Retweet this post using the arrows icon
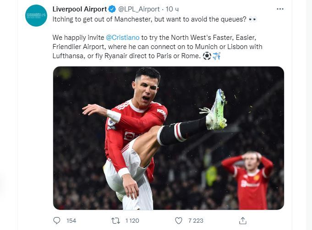 click(115, 220)
